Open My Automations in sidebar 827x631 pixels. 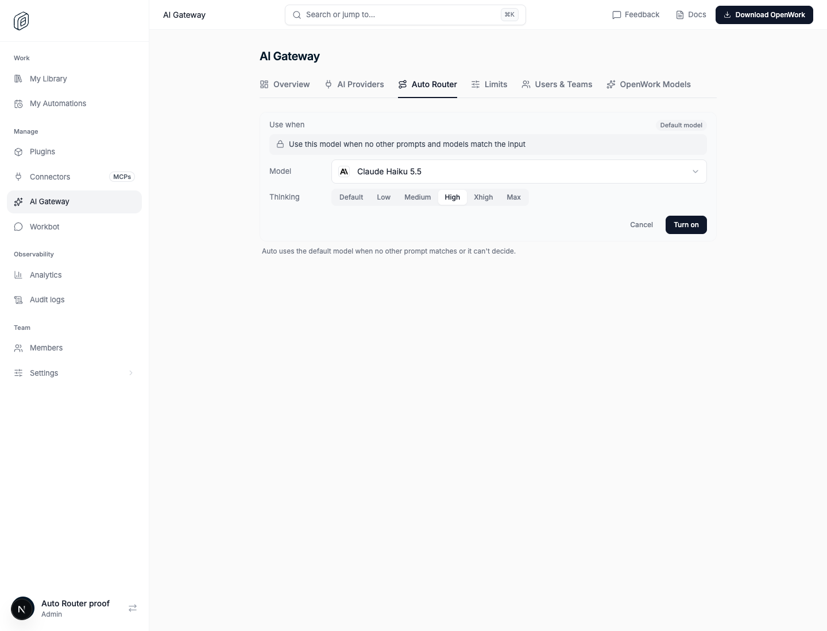pyautogui.click(x=74, y=104)
